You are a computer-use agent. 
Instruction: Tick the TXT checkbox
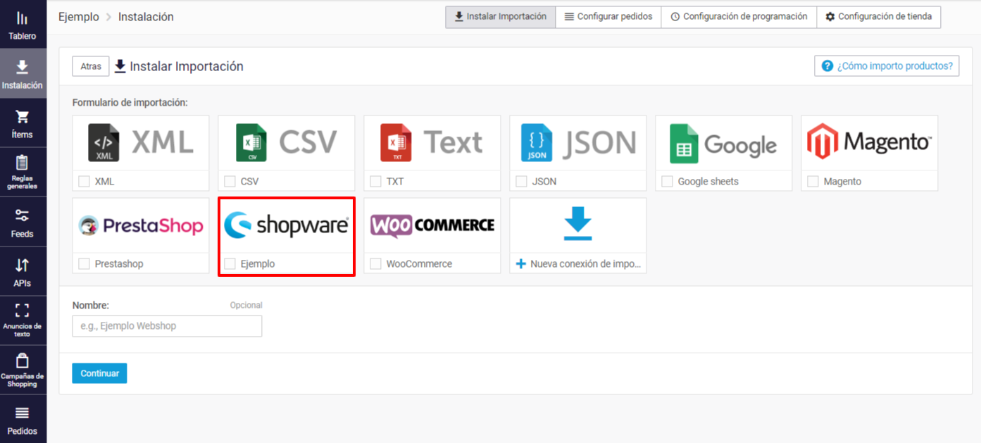pos(375,182)
